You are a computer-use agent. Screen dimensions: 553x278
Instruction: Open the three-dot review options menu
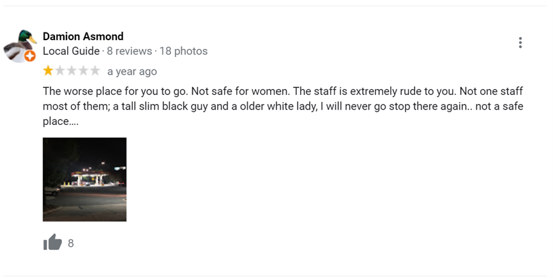[520, 43]
